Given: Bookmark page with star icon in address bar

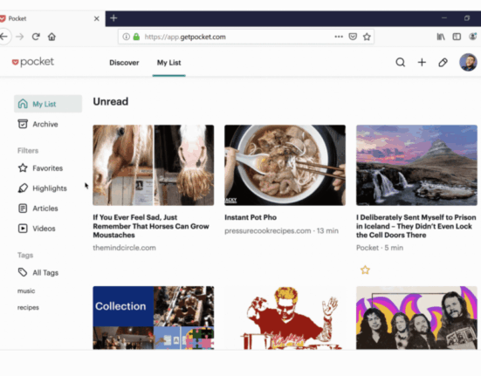Looking at the screenshot, I should 367,37.
